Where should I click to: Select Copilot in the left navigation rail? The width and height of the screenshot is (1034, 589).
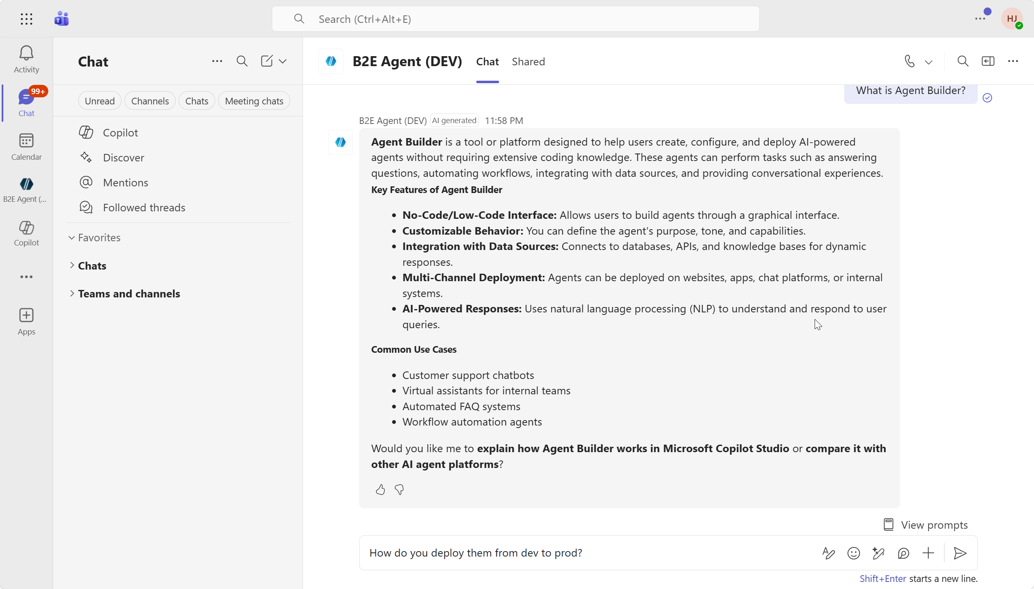pyautogui.click(x=26, y=233)
